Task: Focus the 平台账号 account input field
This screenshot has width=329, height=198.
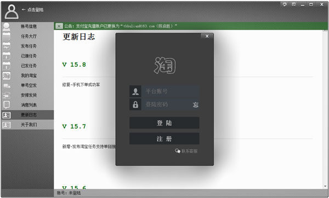Action: [171, 91]
